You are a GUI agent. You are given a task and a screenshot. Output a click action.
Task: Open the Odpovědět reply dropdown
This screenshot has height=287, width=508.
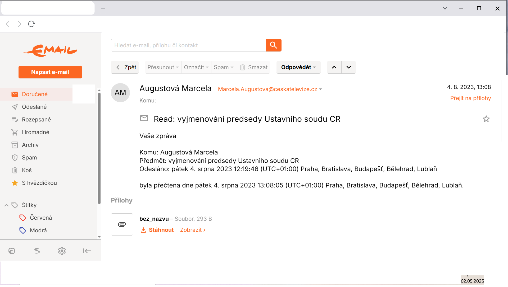point(298,67)
